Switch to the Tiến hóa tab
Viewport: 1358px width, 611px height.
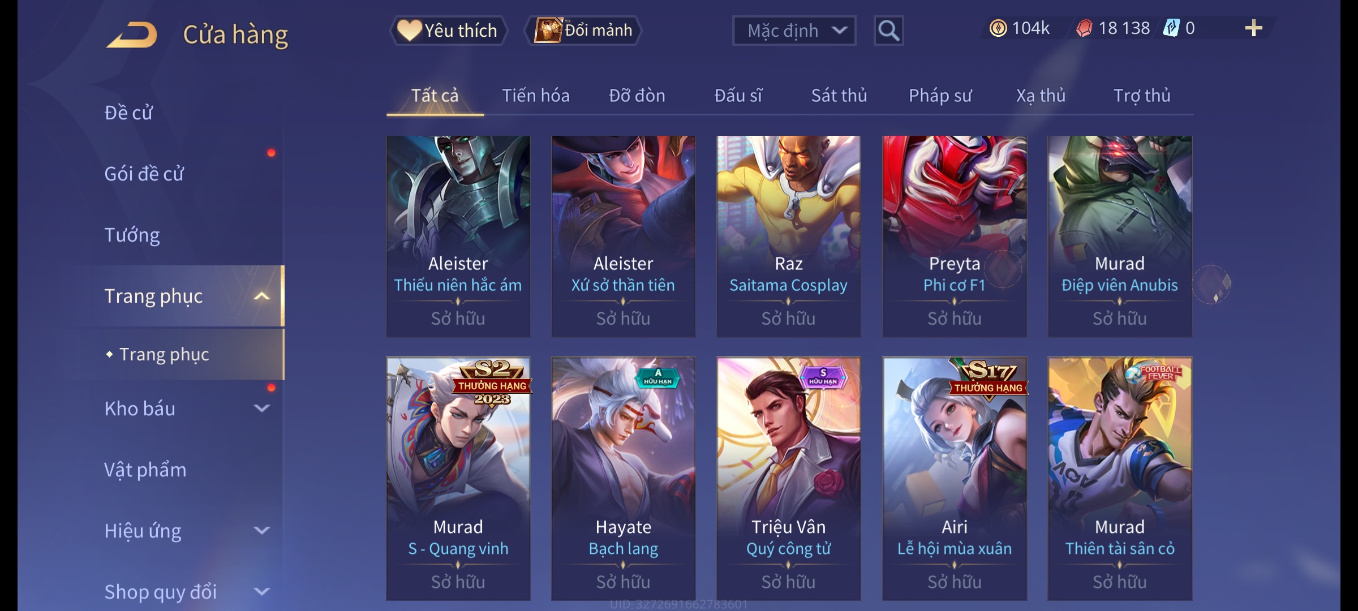click(535, 96)
